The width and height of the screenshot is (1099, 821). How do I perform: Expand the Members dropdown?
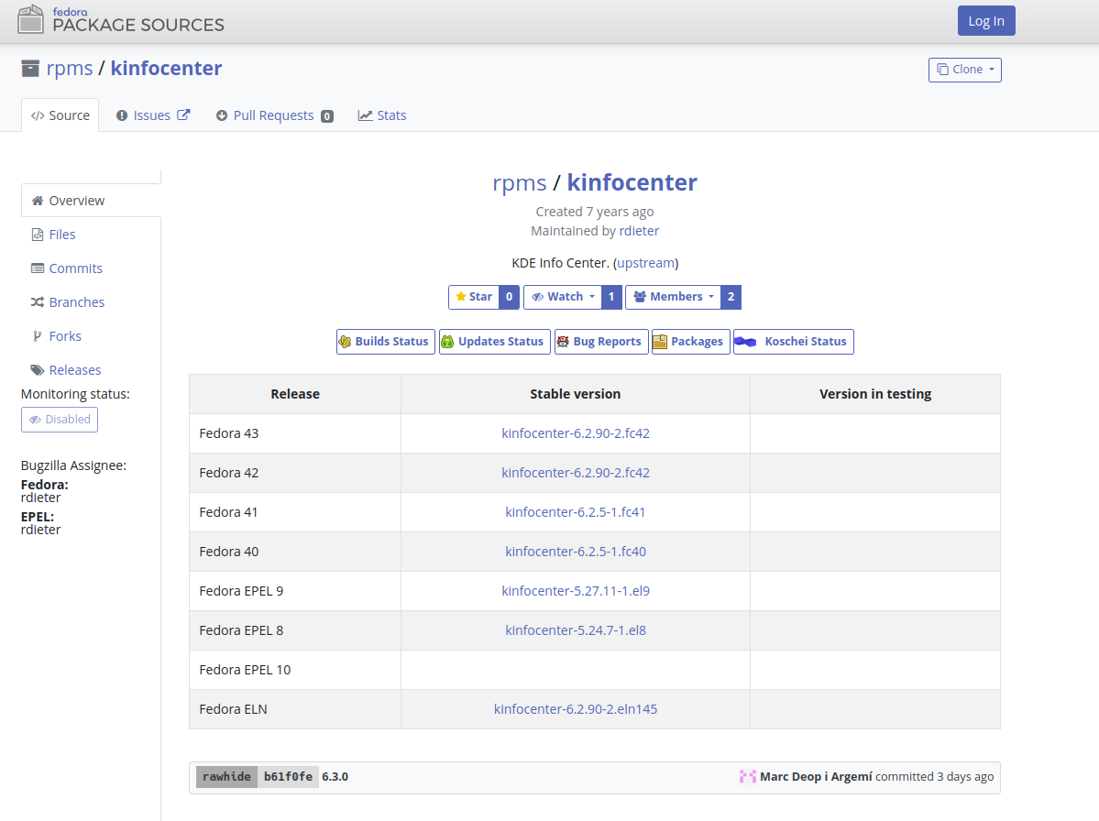(x=674, y=296)
